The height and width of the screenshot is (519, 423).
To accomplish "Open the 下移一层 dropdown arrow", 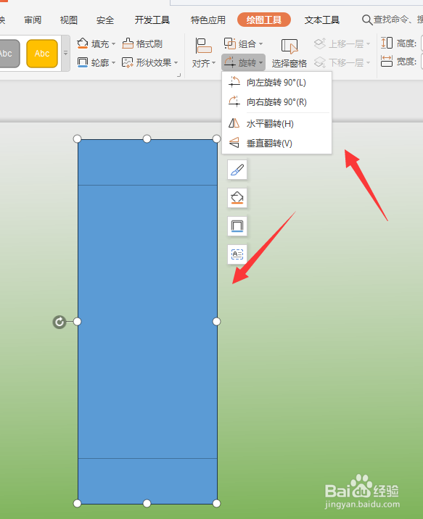I will [368, 62].
